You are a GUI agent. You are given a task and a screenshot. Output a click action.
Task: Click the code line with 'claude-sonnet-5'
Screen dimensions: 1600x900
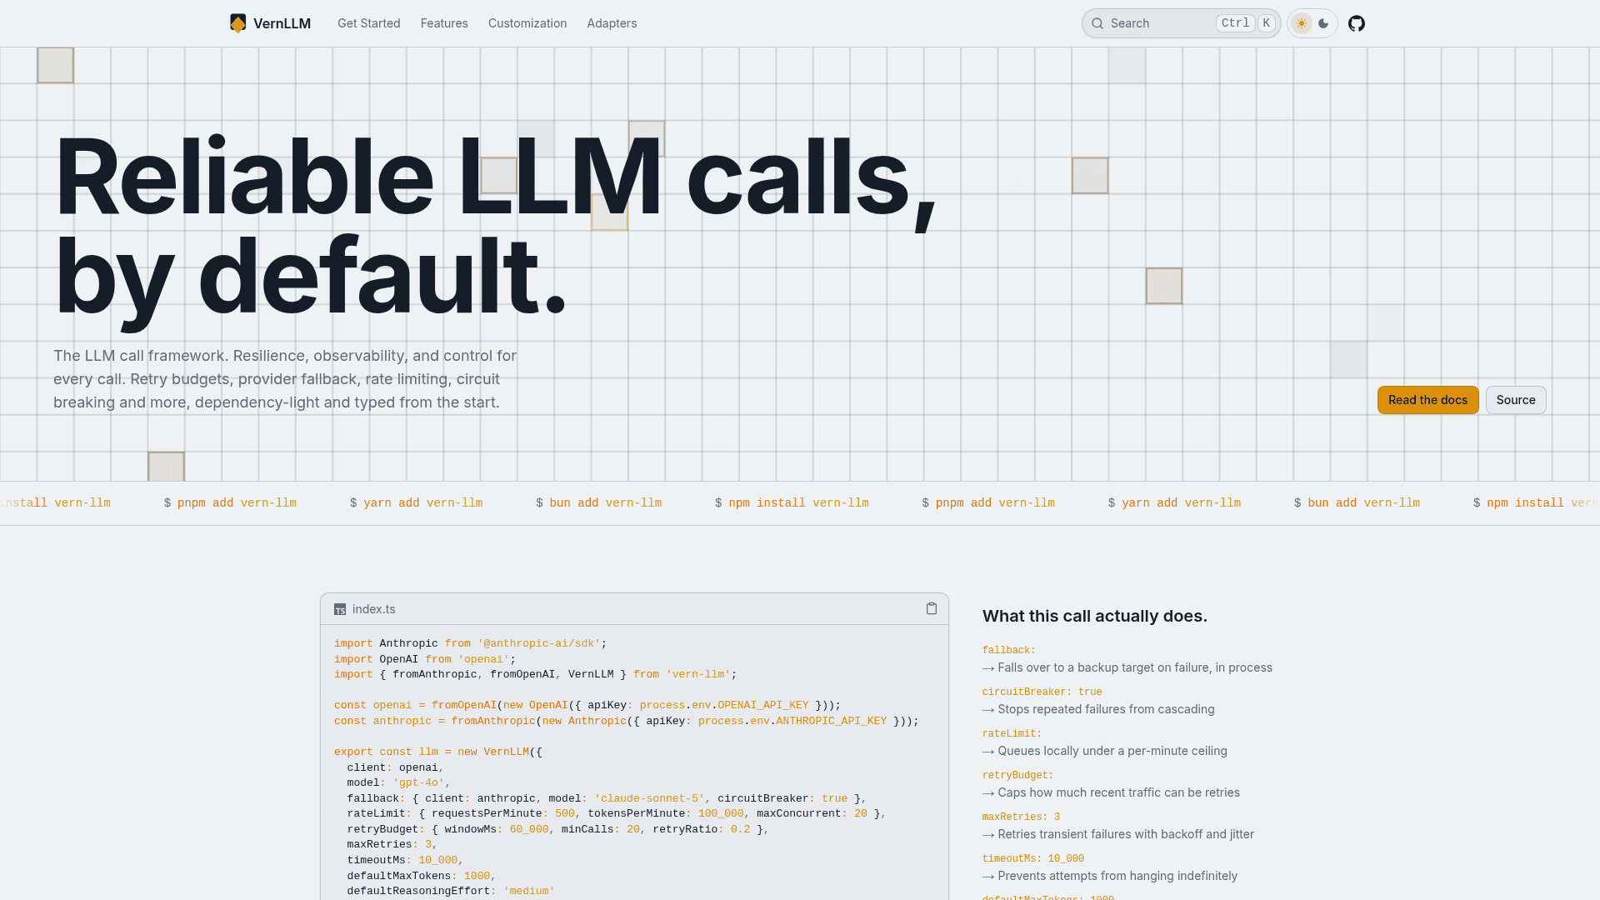click(607, 798)
